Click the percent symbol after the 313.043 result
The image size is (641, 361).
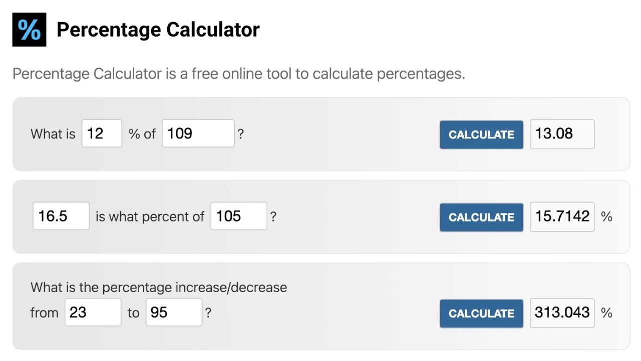click(607, 313)
